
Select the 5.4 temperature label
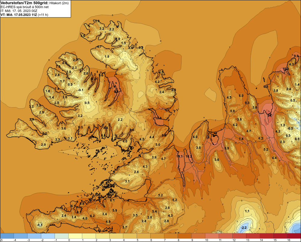click(154, 211)
